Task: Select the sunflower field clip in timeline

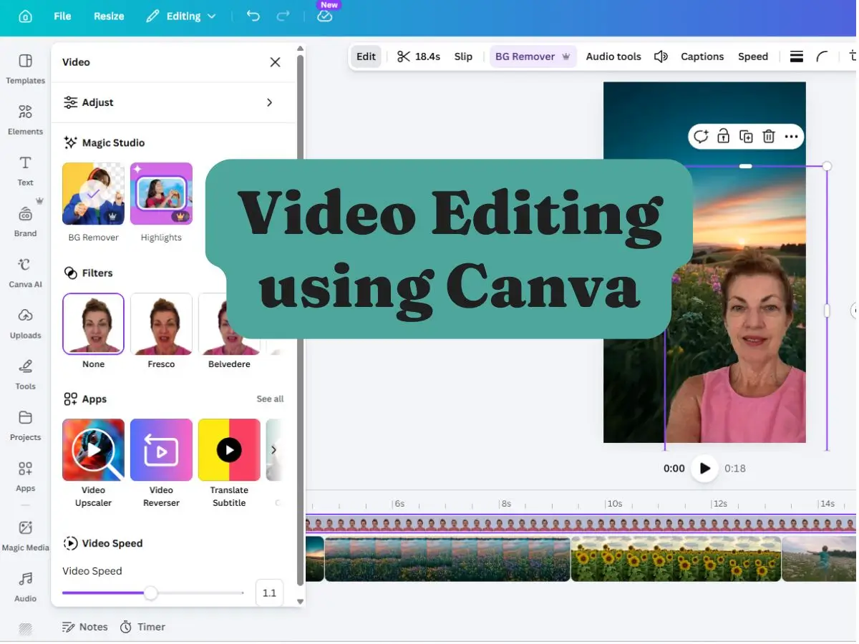Action: click(676, 559)
